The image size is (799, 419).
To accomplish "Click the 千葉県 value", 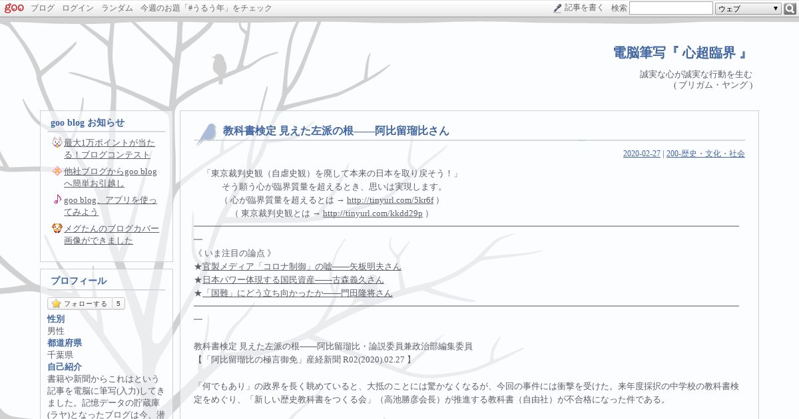I will pos(60,355).
